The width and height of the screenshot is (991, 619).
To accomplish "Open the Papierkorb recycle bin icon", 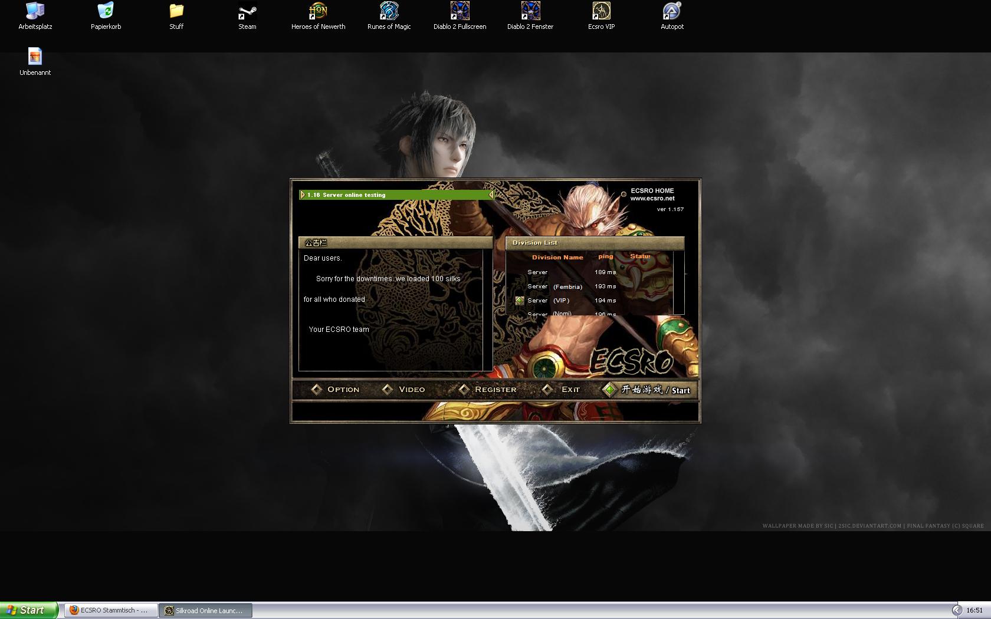I will (x=106, y=11).
